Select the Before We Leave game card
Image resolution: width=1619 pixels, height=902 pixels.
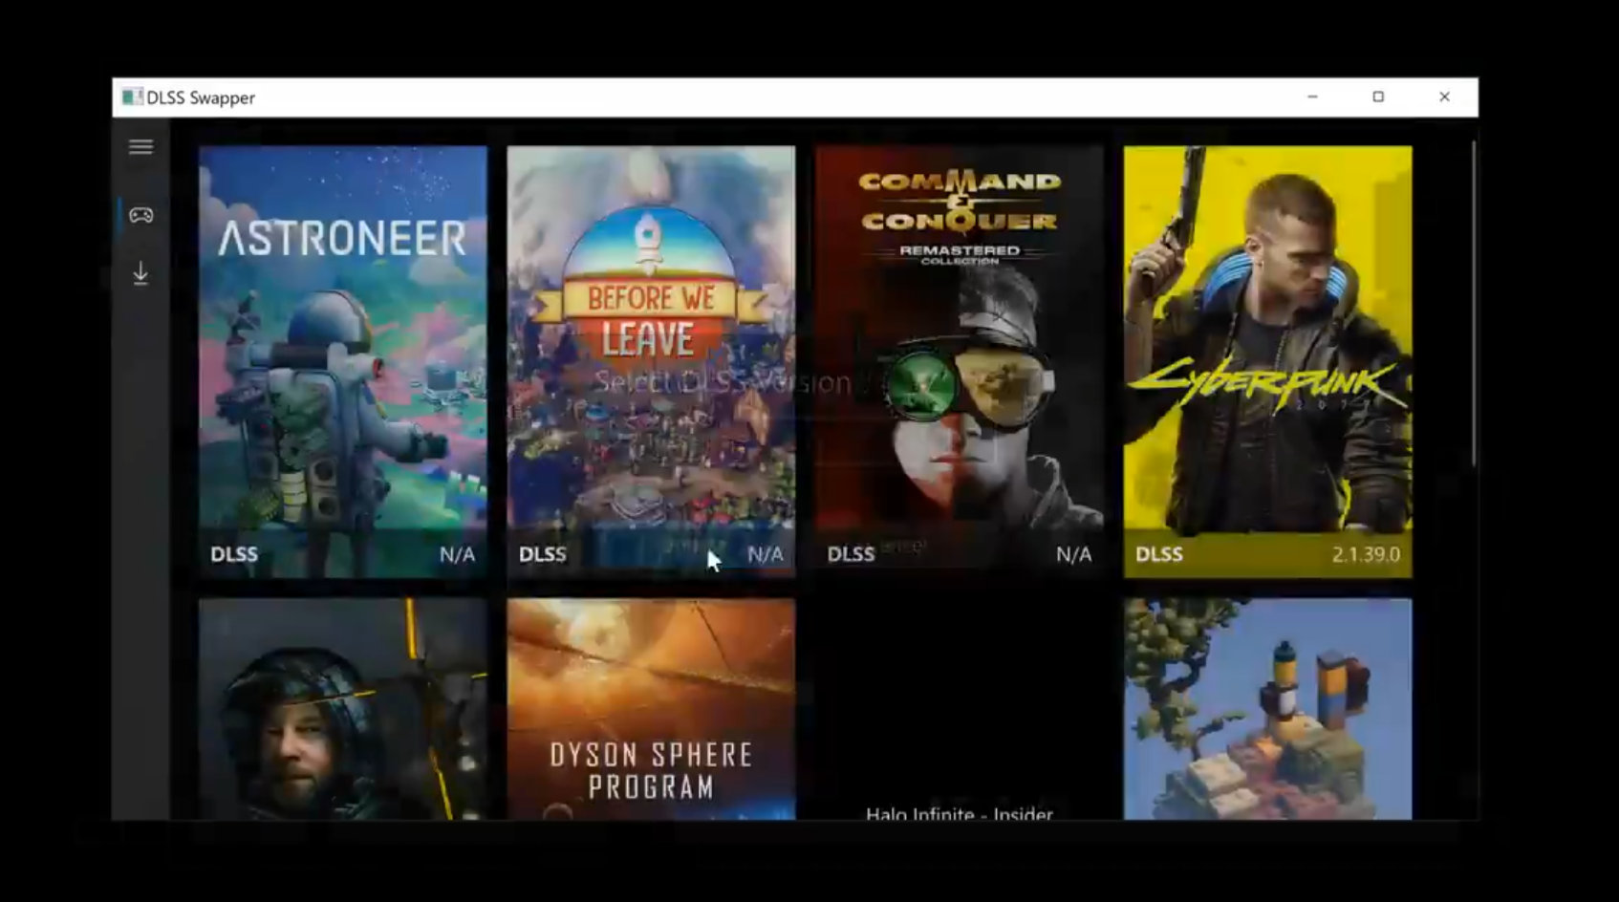click(x=651, y=362)
